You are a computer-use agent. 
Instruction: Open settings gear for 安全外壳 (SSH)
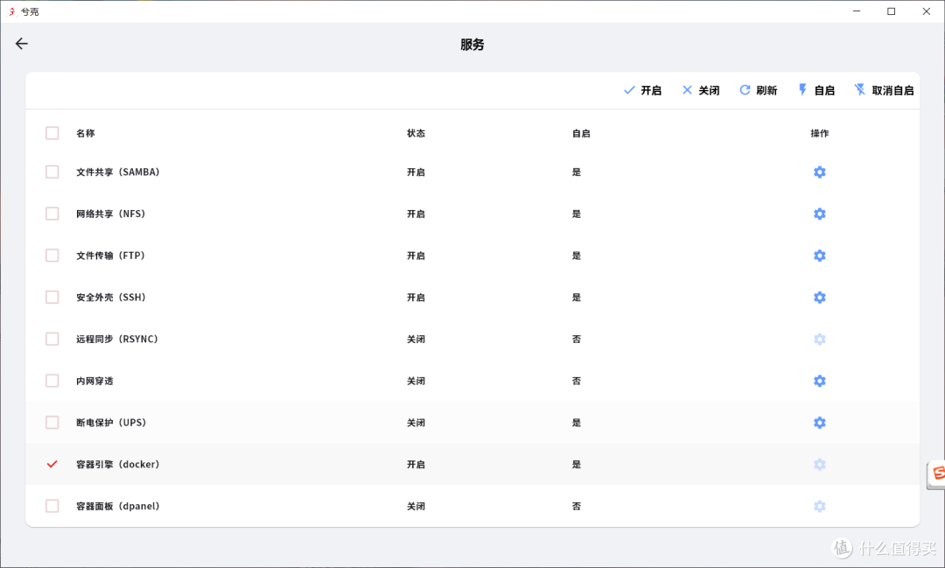[819, 298]
